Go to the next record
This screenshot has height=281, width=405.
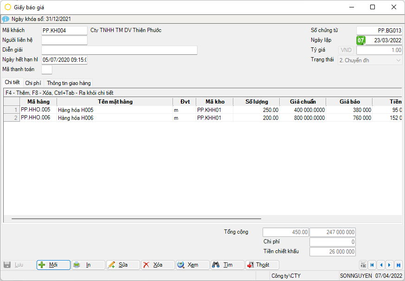[390, 265]
